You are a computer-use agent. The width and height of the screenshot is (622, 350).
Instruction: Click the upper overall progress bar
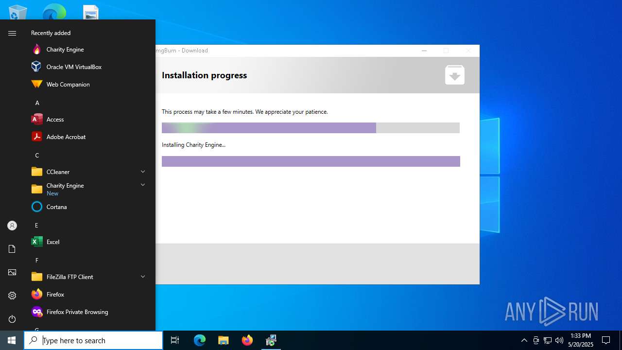[311, 128]
